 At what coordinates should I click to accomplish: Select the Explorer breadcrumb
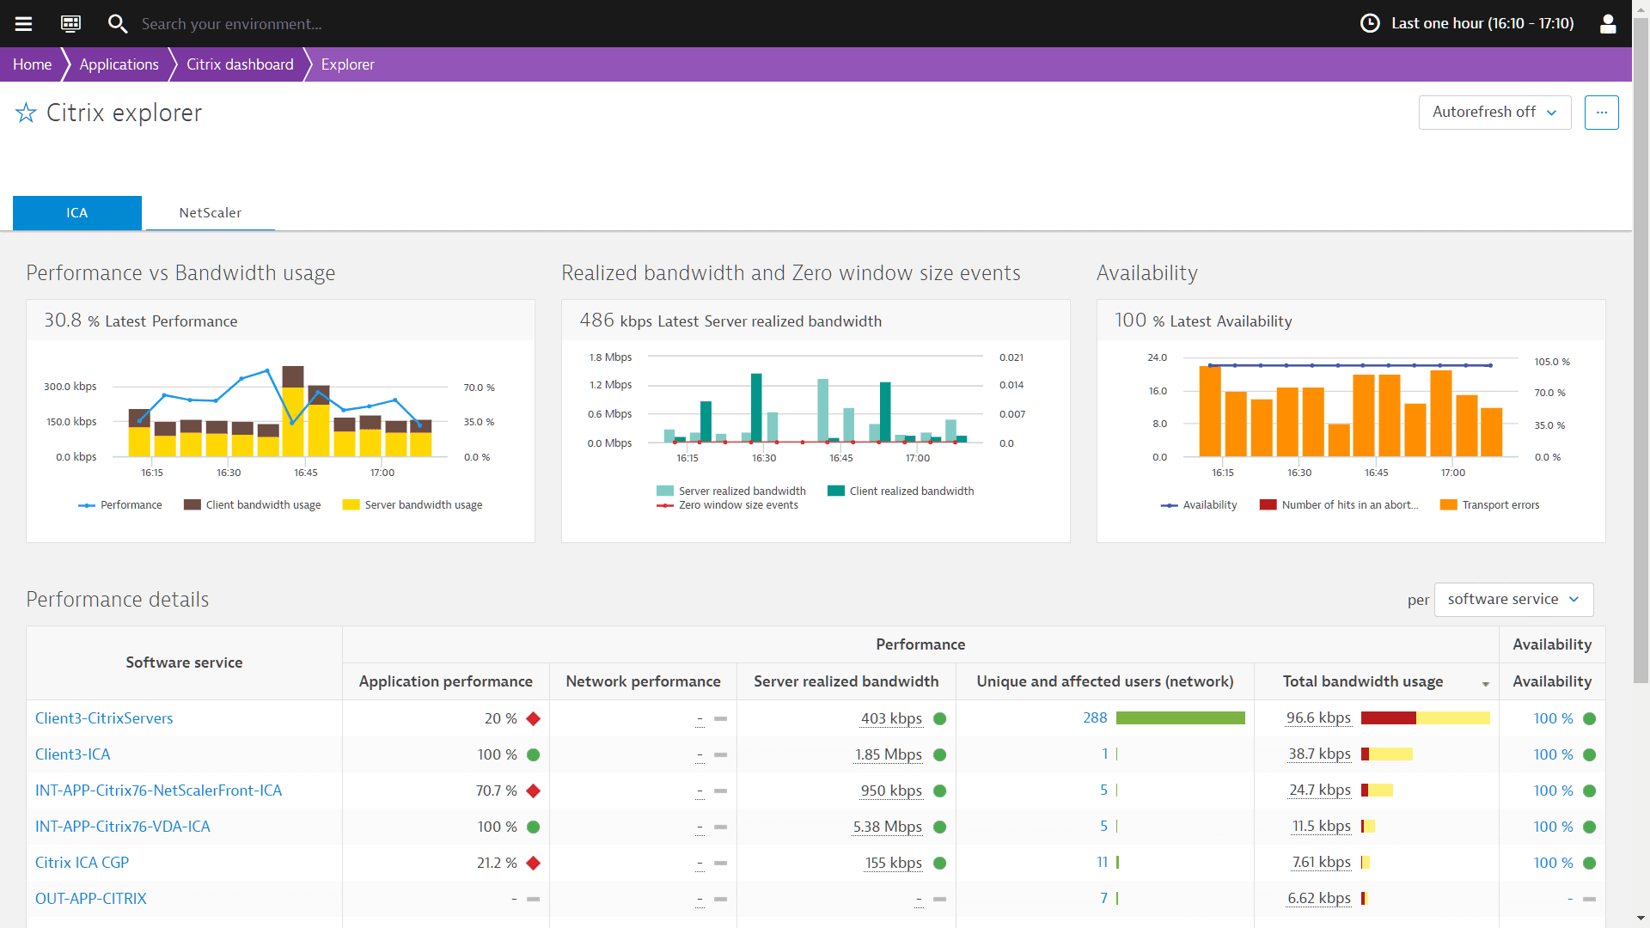click(x=347, y=64)
